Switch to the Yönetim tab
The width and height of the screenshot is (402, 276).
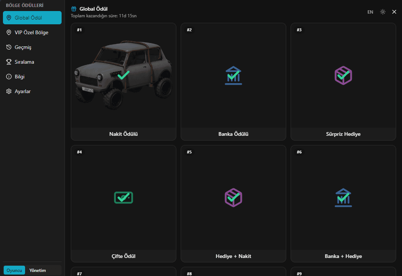coord(37,270)
